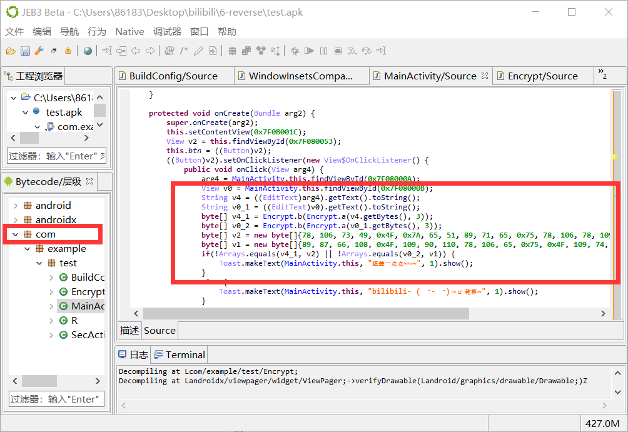
Task: Collapse the test package node
Action: pyautogui.click(x=39, y=263)
